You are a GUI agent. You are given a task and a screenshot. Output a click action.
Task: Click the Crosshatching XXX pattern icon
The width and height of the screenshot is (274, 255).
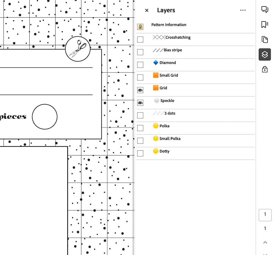pos(159,37)
